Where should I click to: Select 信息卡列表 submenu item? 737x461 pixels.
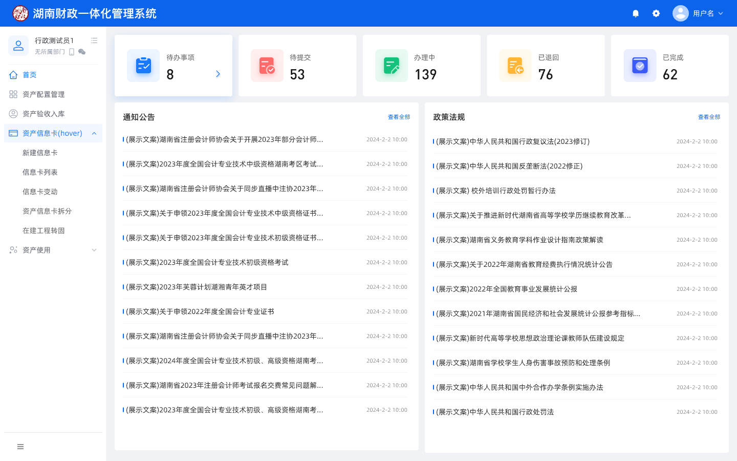coord(40,172)
